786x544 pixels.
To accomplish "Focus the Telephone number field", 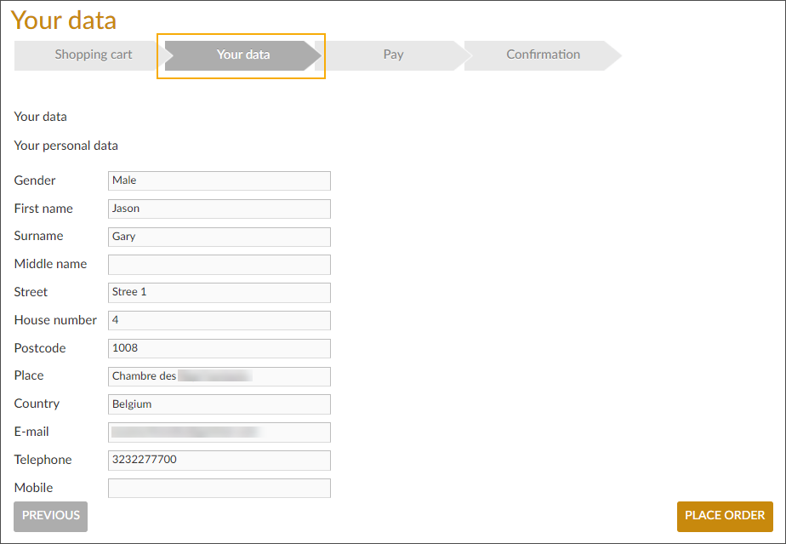I will [x=219, y=460].
